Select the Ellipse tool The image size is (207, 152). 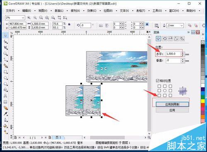5,78
